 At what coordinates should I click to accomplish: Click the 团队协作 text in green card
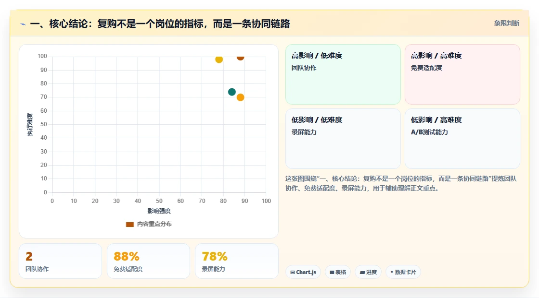[x=304, y=68]
